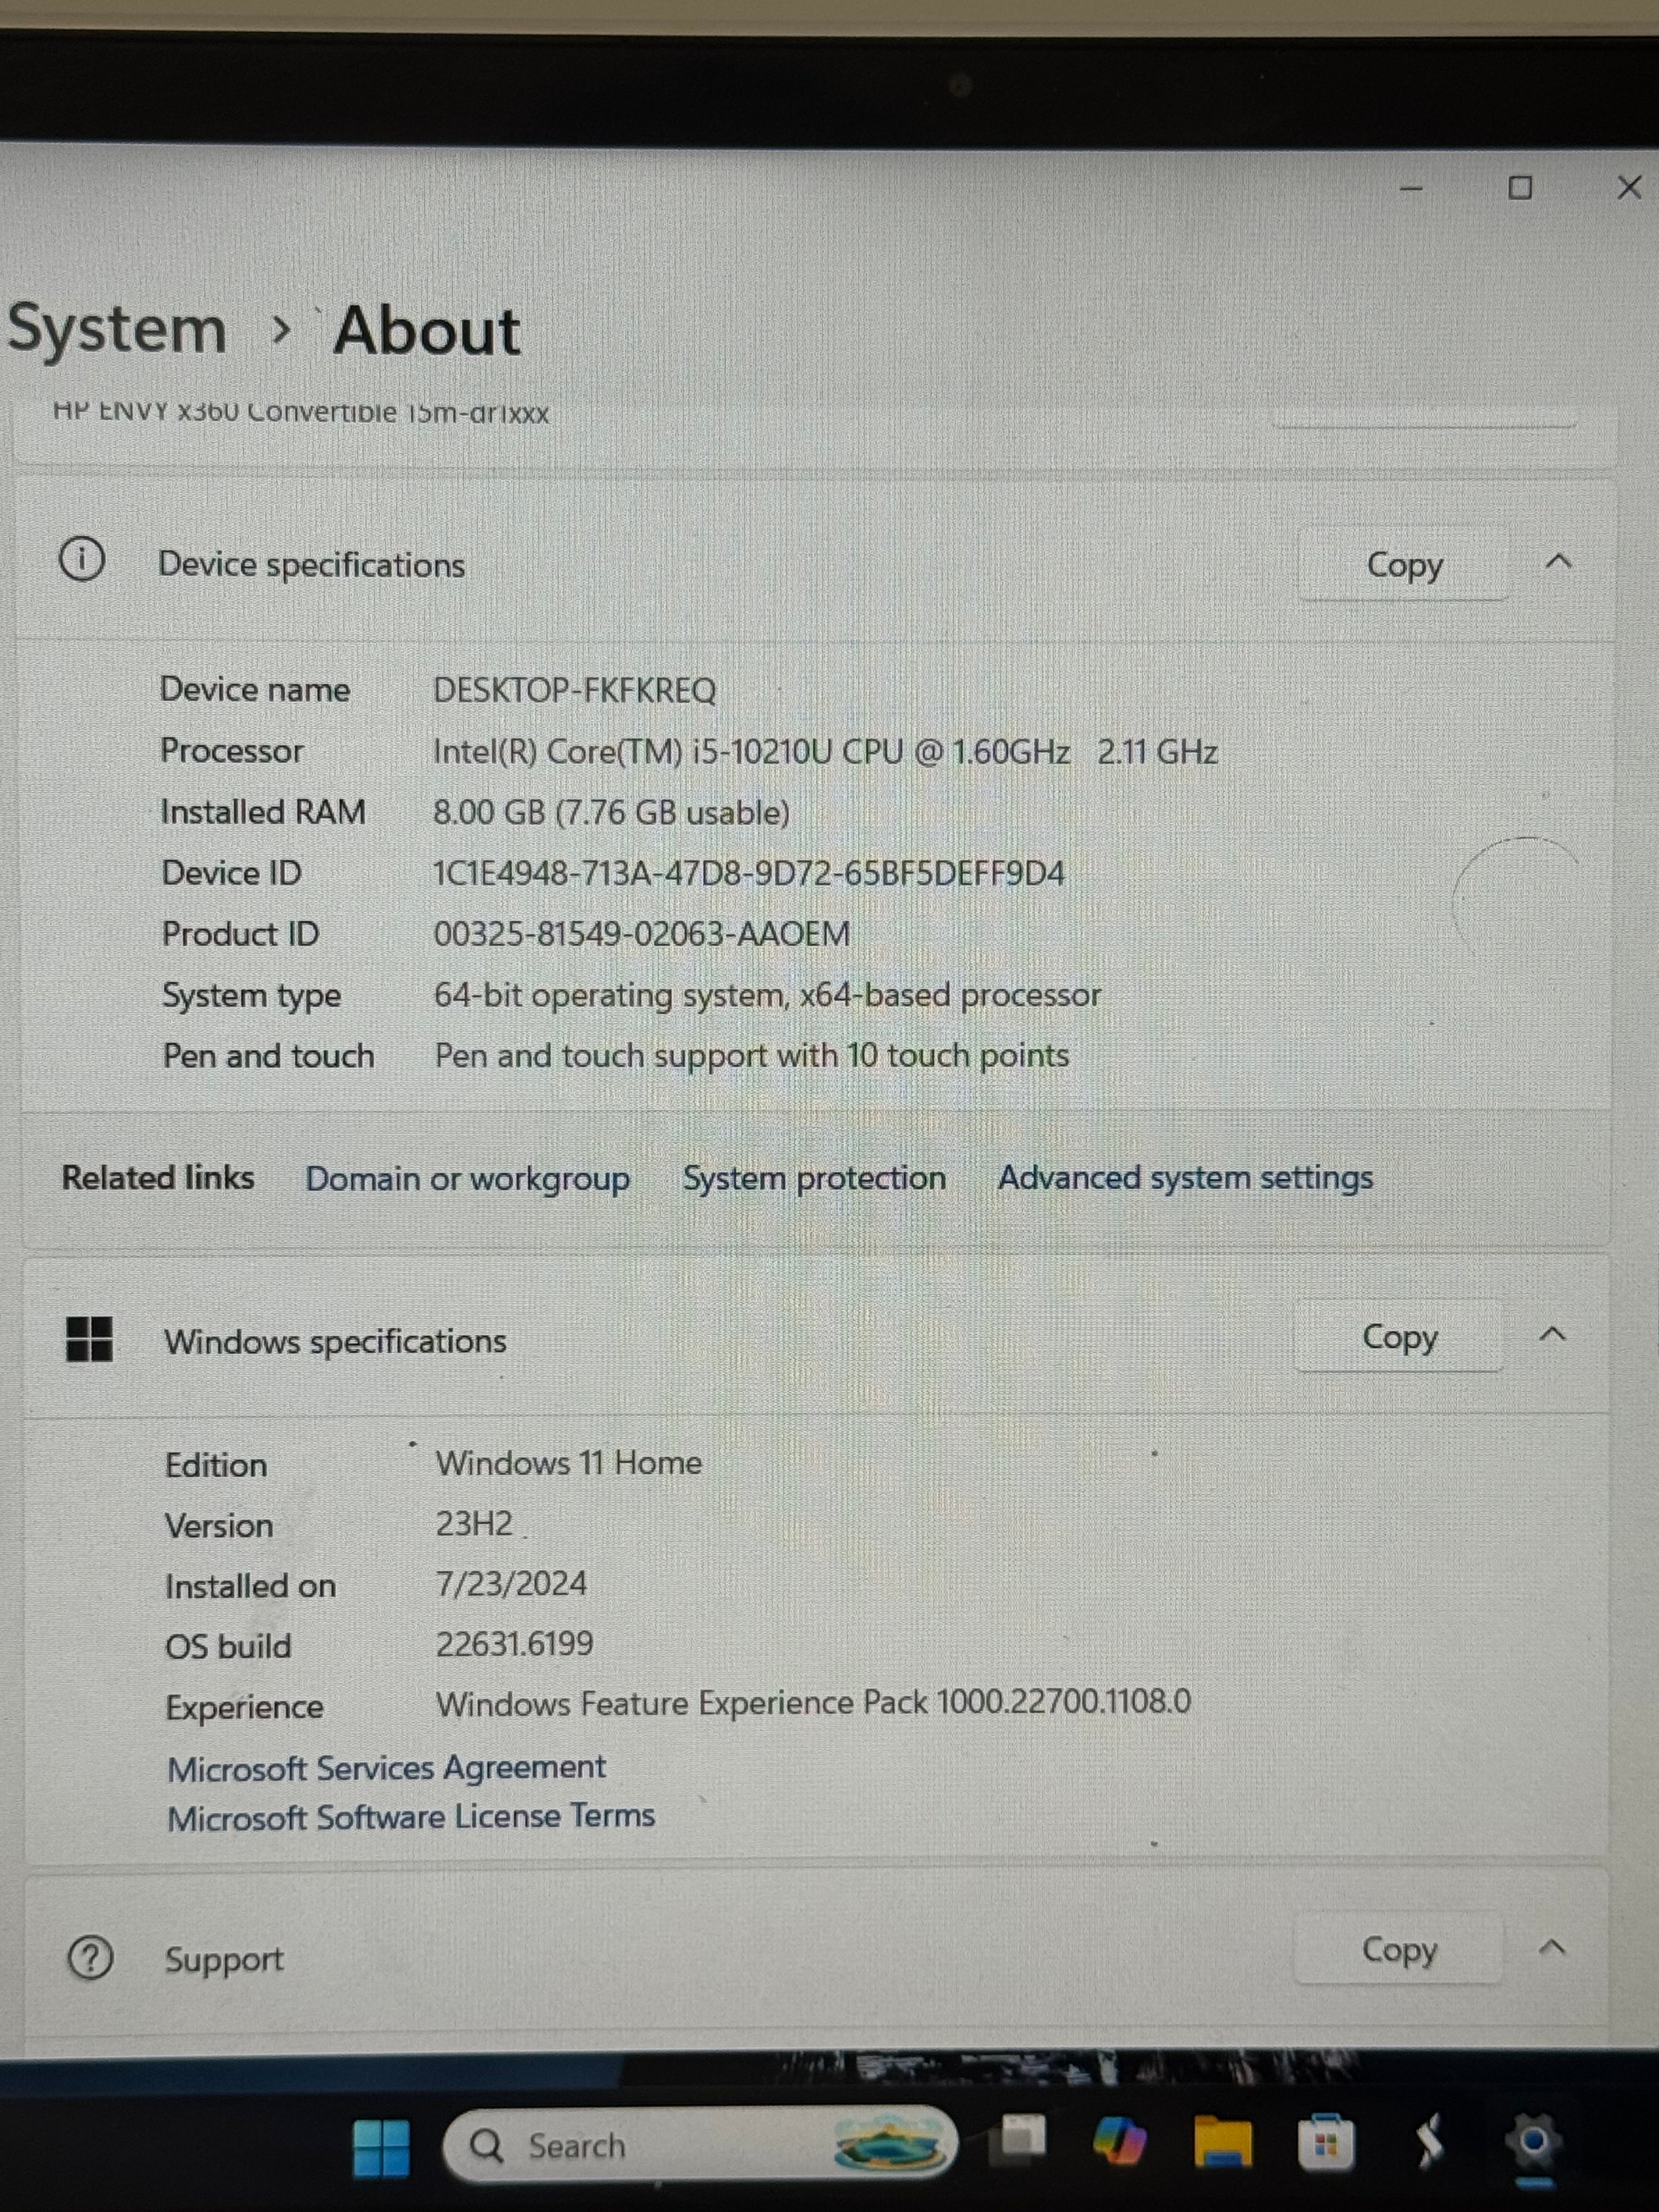Open Microsoft Services Agreement link
This screenshot has width=1659, height=2212.
tap(386, 1768)
